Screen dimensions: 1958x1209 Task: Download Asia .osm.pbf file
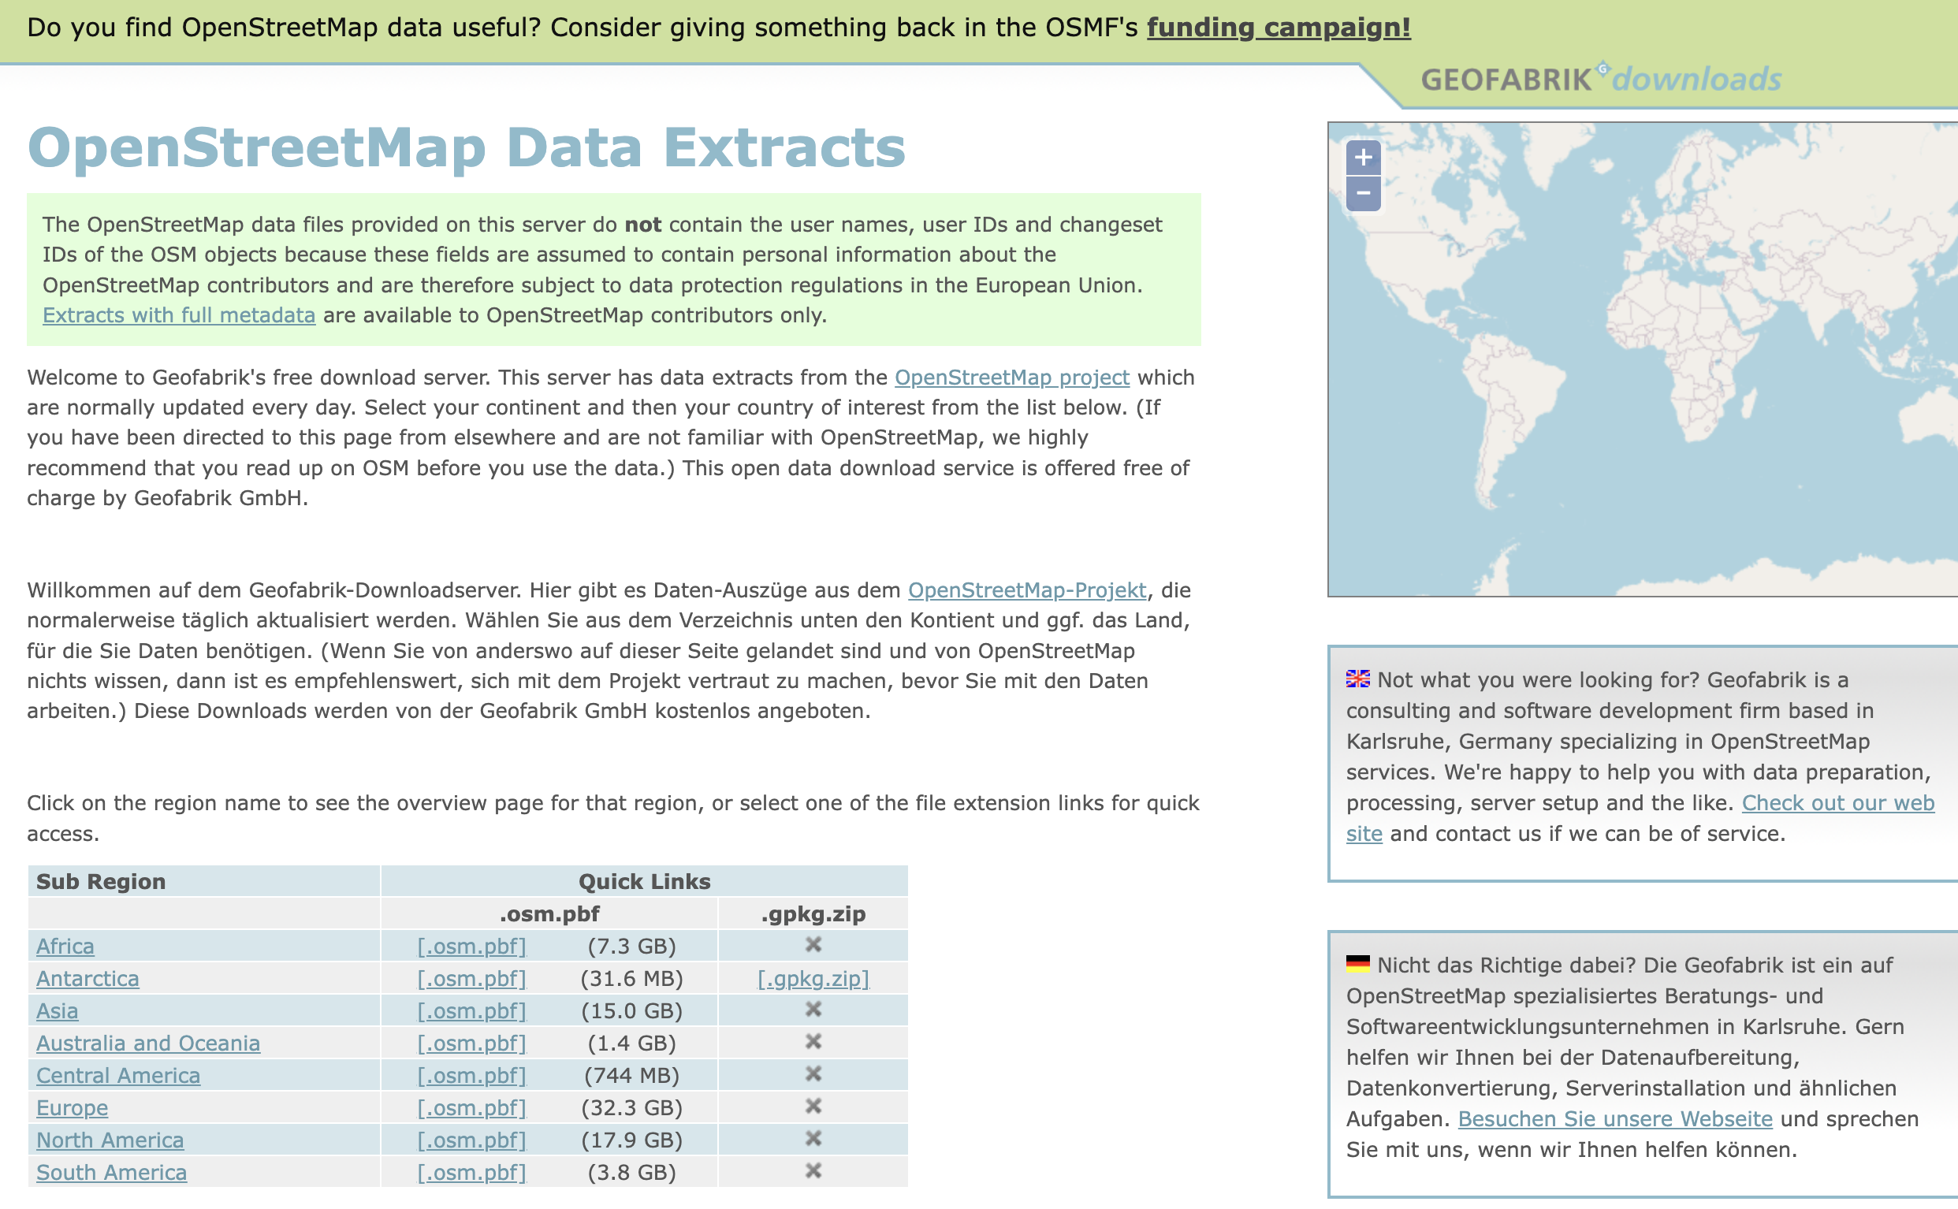[471, 1010]
